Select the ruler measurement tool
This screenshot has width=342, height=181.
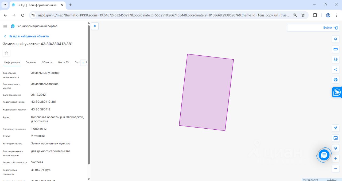(x=336, y=49)
